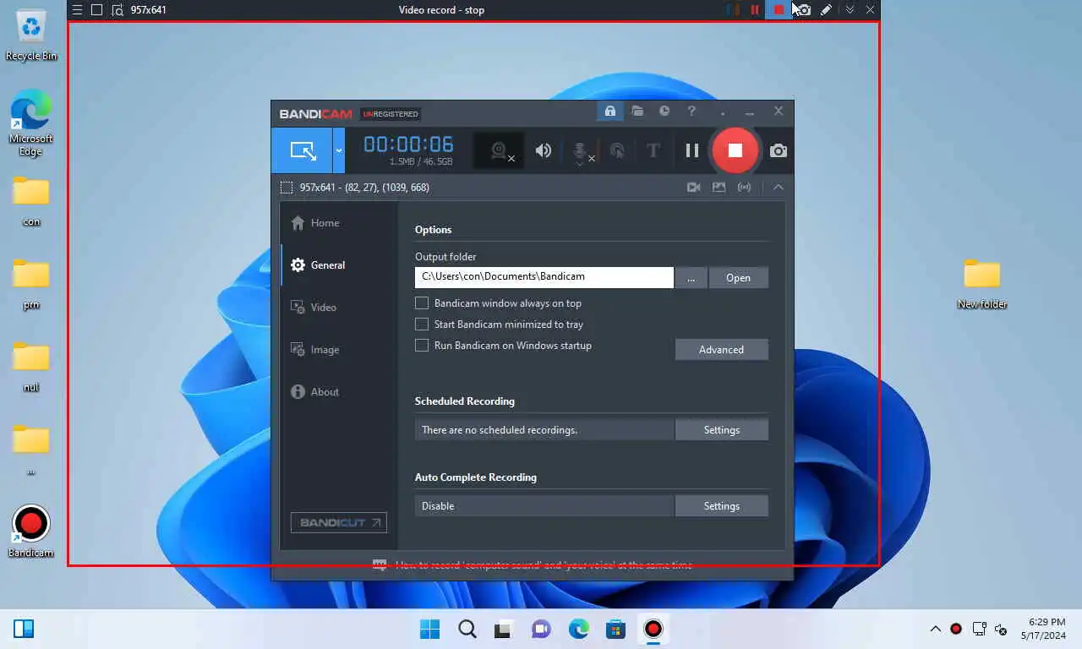Open the About tab
The image size is (1082, 649).
coord(340,392)
